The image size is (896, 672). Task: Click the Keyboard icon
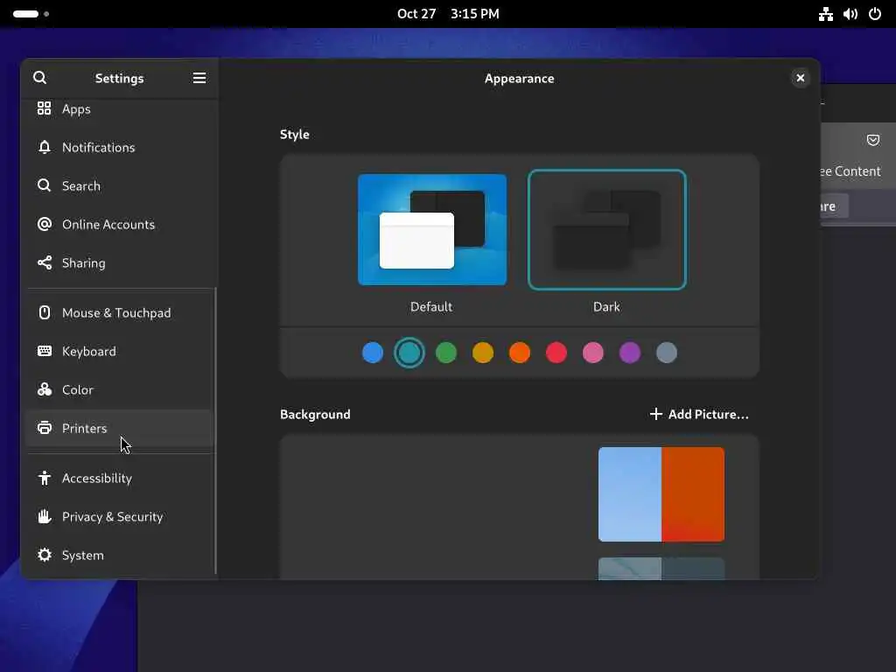tap(44, 351)
